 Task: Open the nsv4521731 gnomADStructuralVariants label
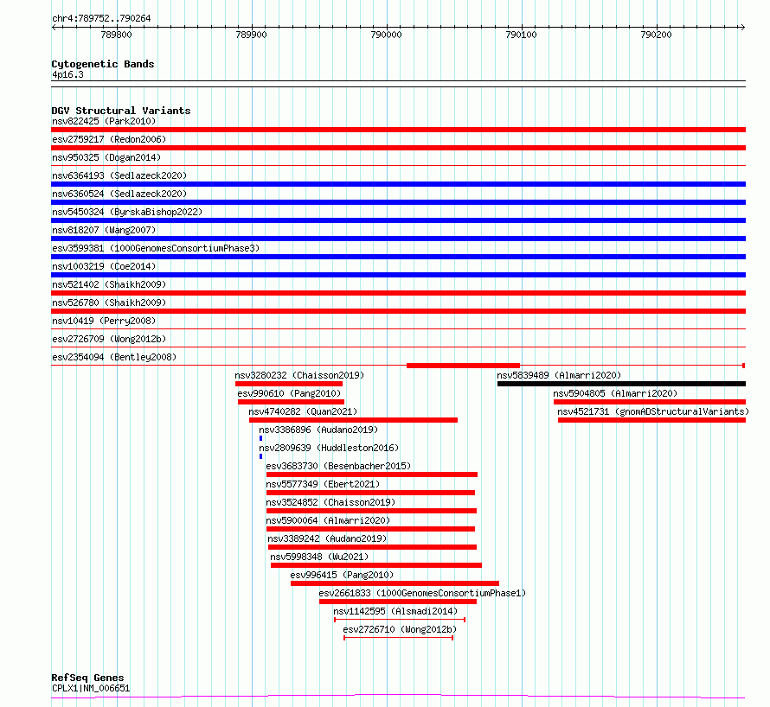tap(653, 411)
